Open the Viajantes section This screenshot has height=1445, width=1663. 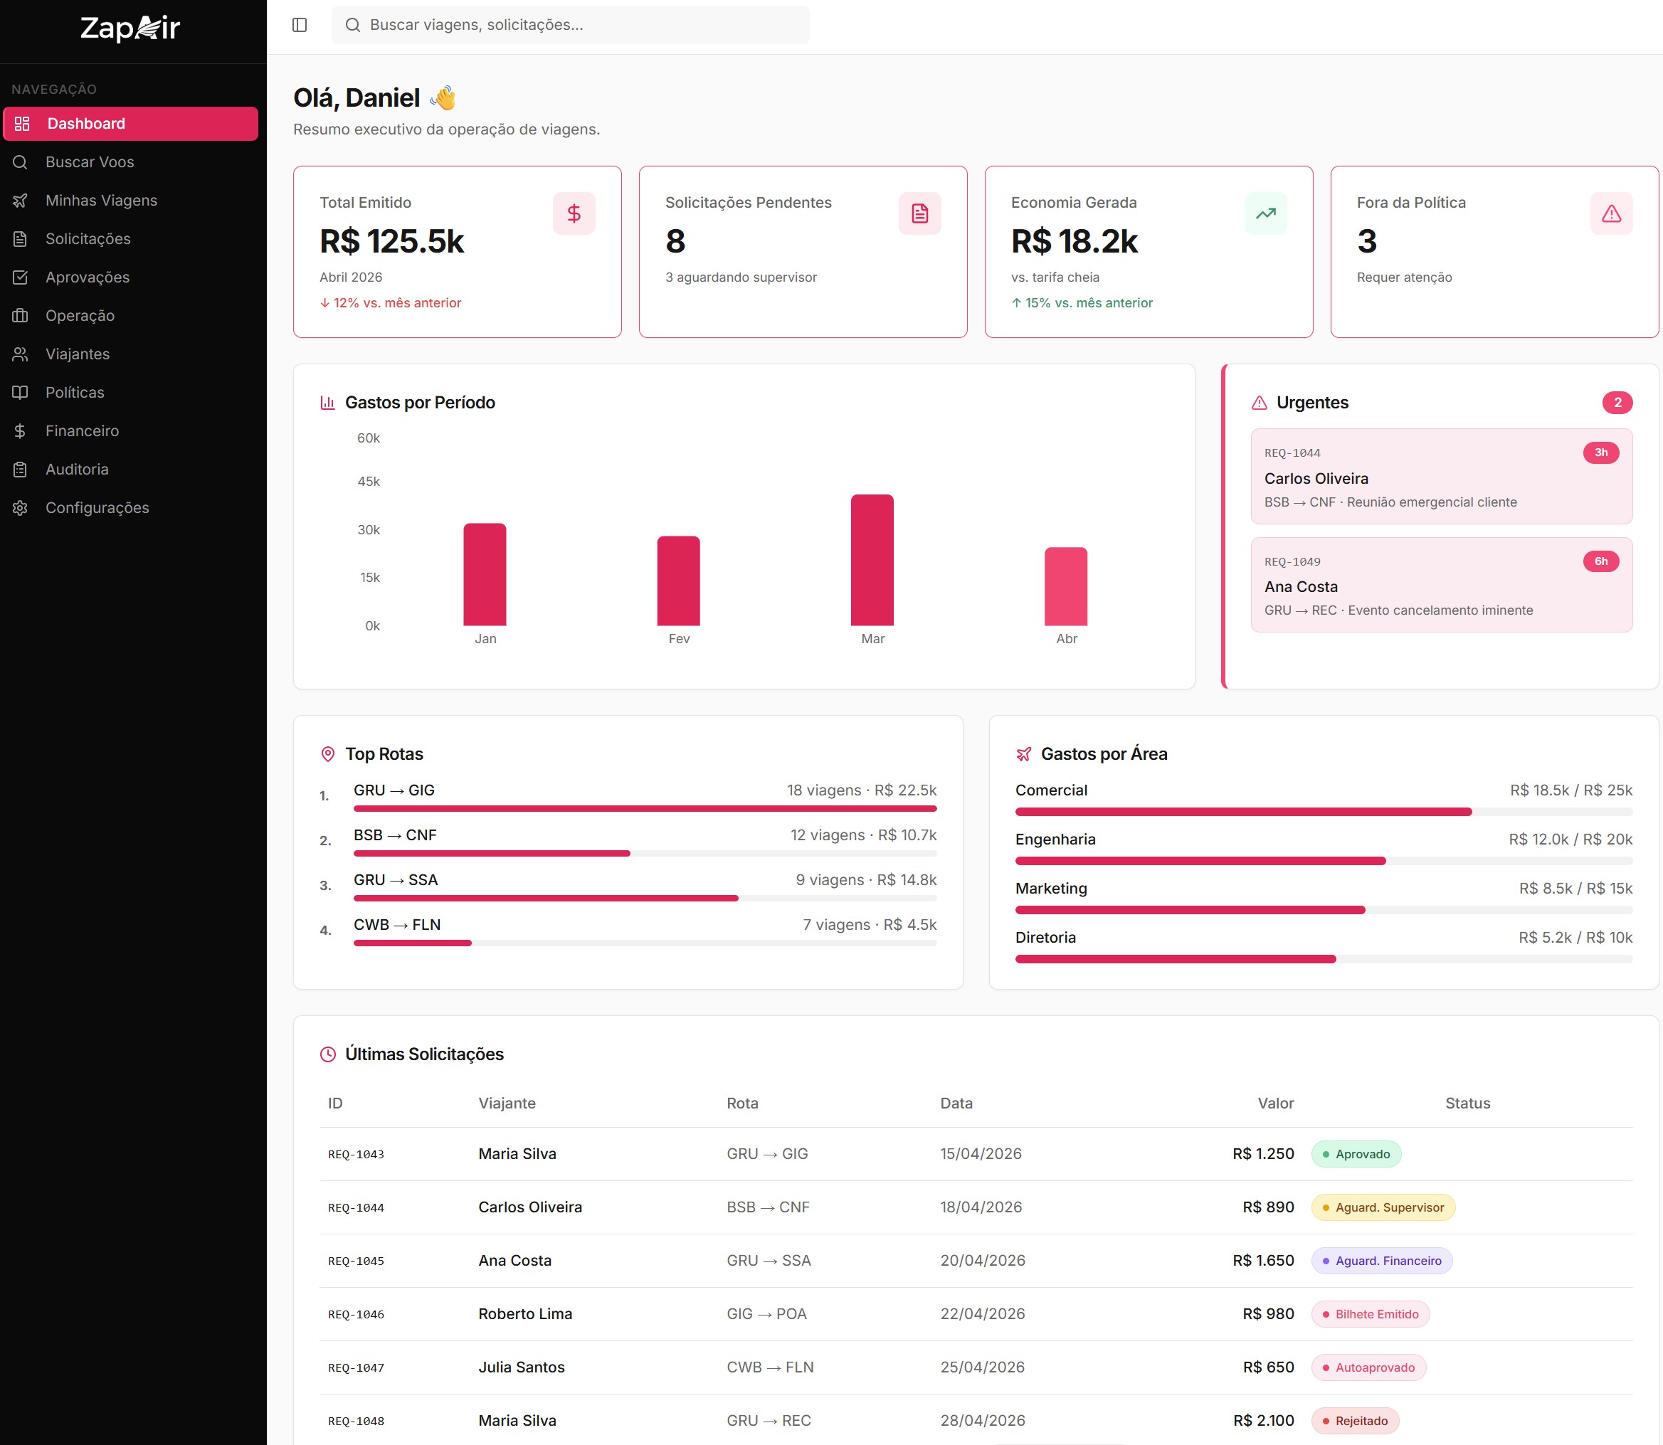click(131, 354)
